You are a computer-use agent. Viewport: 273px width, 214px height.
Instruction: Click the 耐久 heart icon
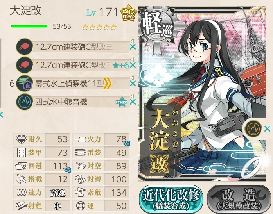click(21, 139)
